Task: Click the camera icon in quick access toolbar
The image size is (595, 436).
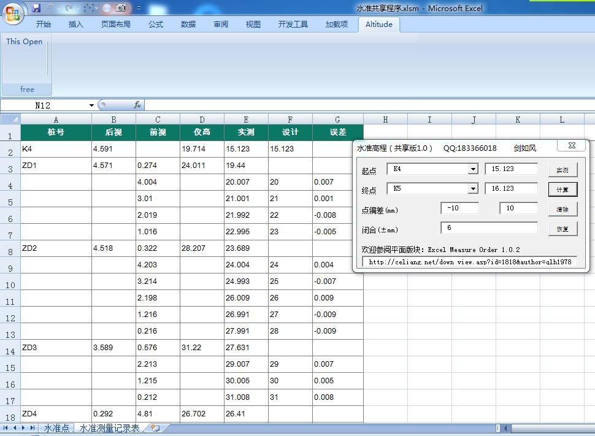Action: 121,7
